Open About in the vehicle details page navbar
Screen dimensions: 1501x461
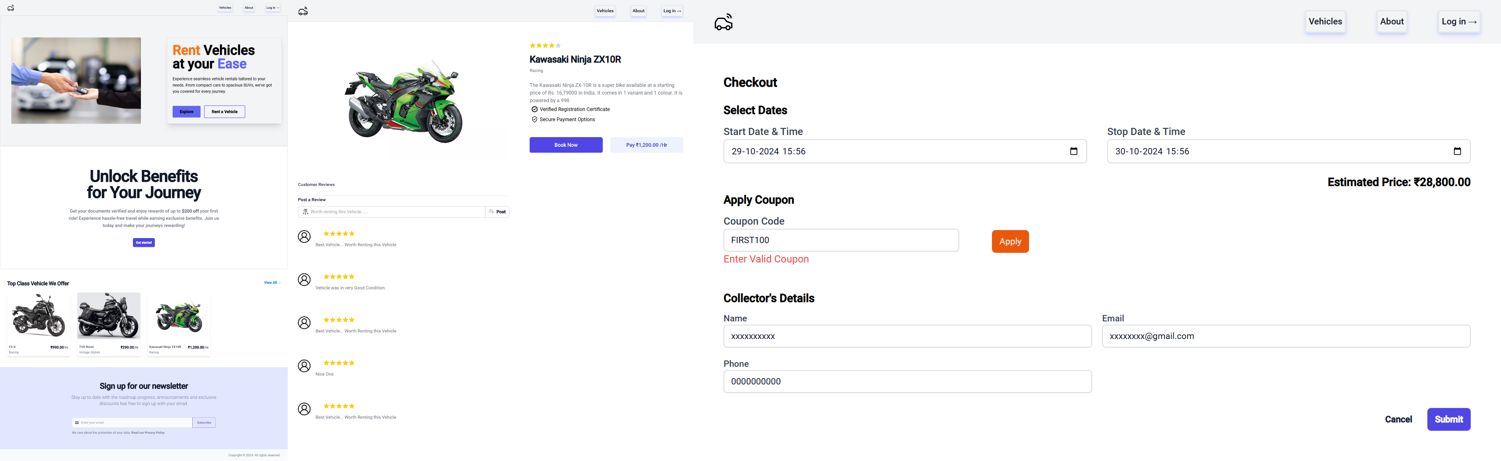tap(639, 11)
